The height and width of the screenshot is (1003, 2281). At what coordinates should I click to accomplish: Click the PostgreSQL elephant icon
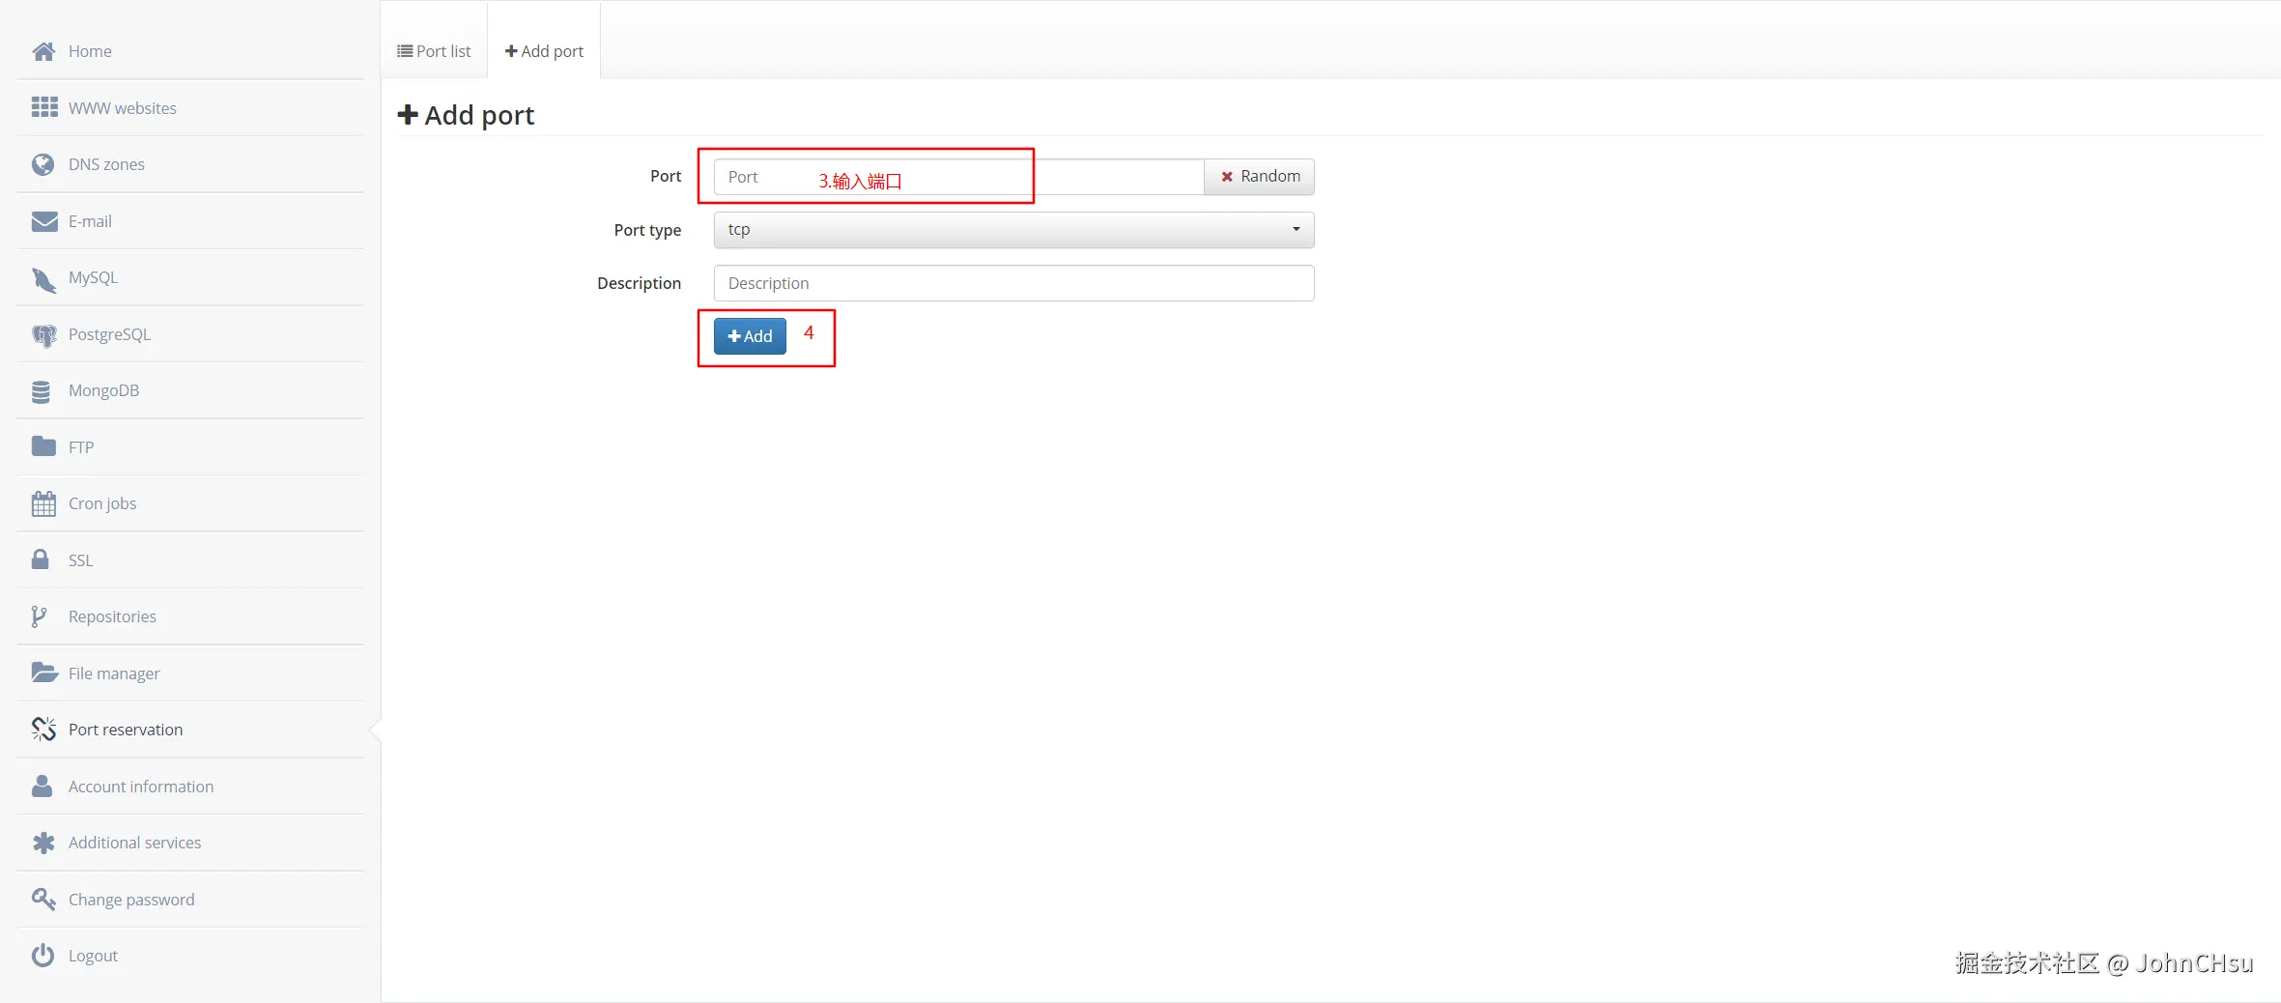point(43,335)
